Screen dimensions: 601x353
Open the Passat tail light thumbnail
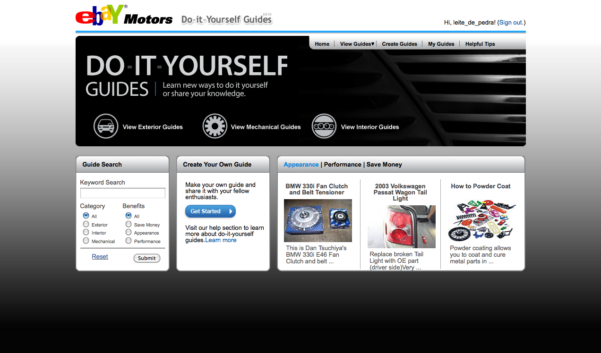tap(402, 227)
